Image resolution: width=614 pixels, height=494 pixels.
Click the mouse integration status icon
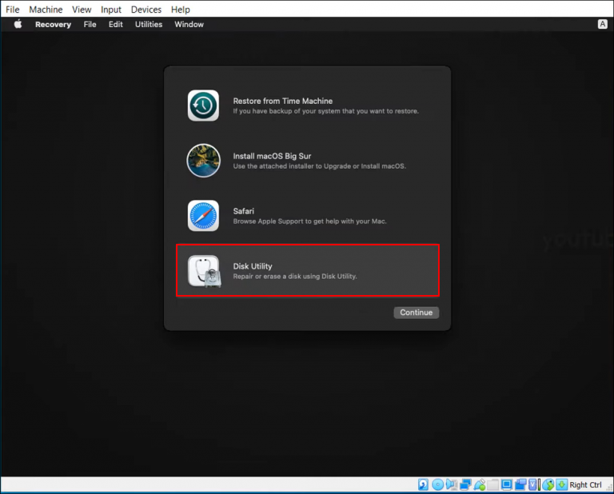click(548, 484)
